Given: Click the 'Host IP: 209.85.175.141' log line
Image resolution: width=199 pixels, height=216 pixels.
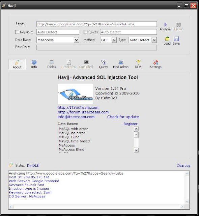Looking at the screenshot, I should coord(29,177).
